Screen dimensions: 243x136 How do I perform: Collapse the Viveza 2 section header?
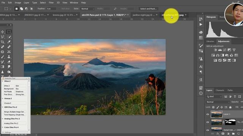tap(3, 98)
